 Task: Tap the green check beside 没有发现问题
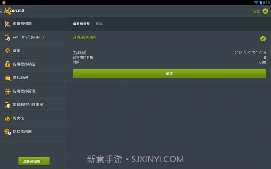pos(263,39)
